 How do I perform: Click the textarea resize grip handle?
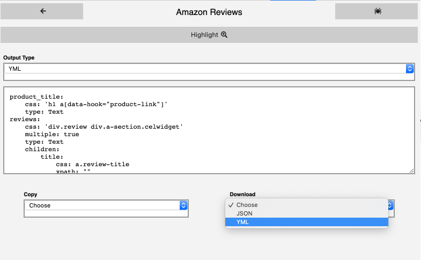[411, 171]
